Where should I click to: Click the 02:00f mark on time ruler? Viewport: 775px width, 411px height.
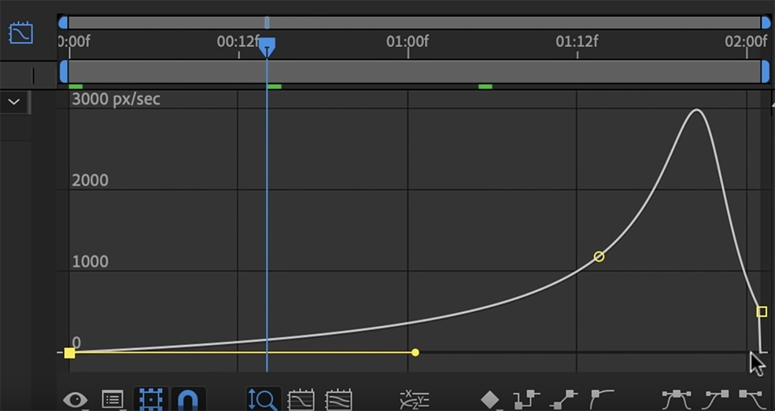(x=747, y=42)
